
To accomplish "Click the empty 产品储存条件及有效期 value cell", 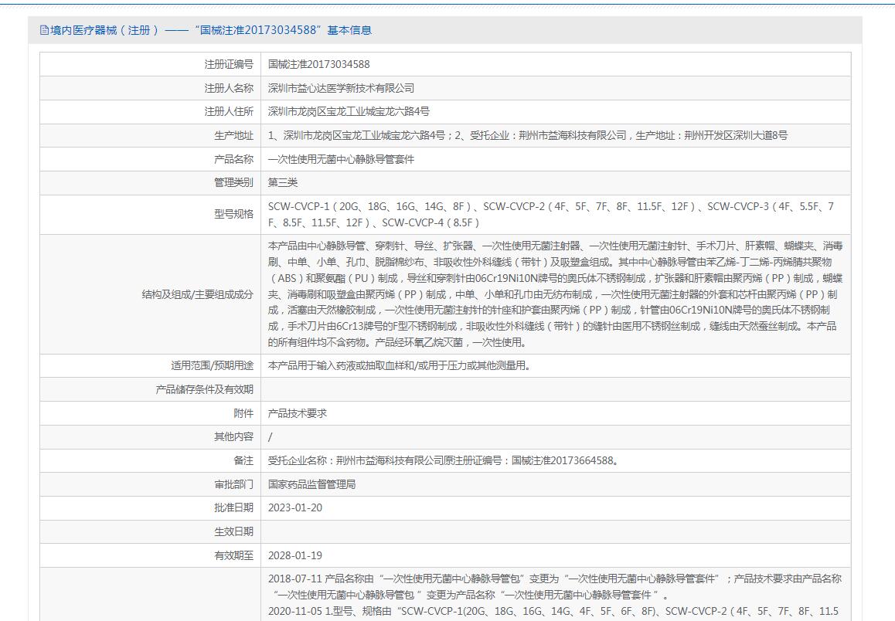I will [555, 390].
